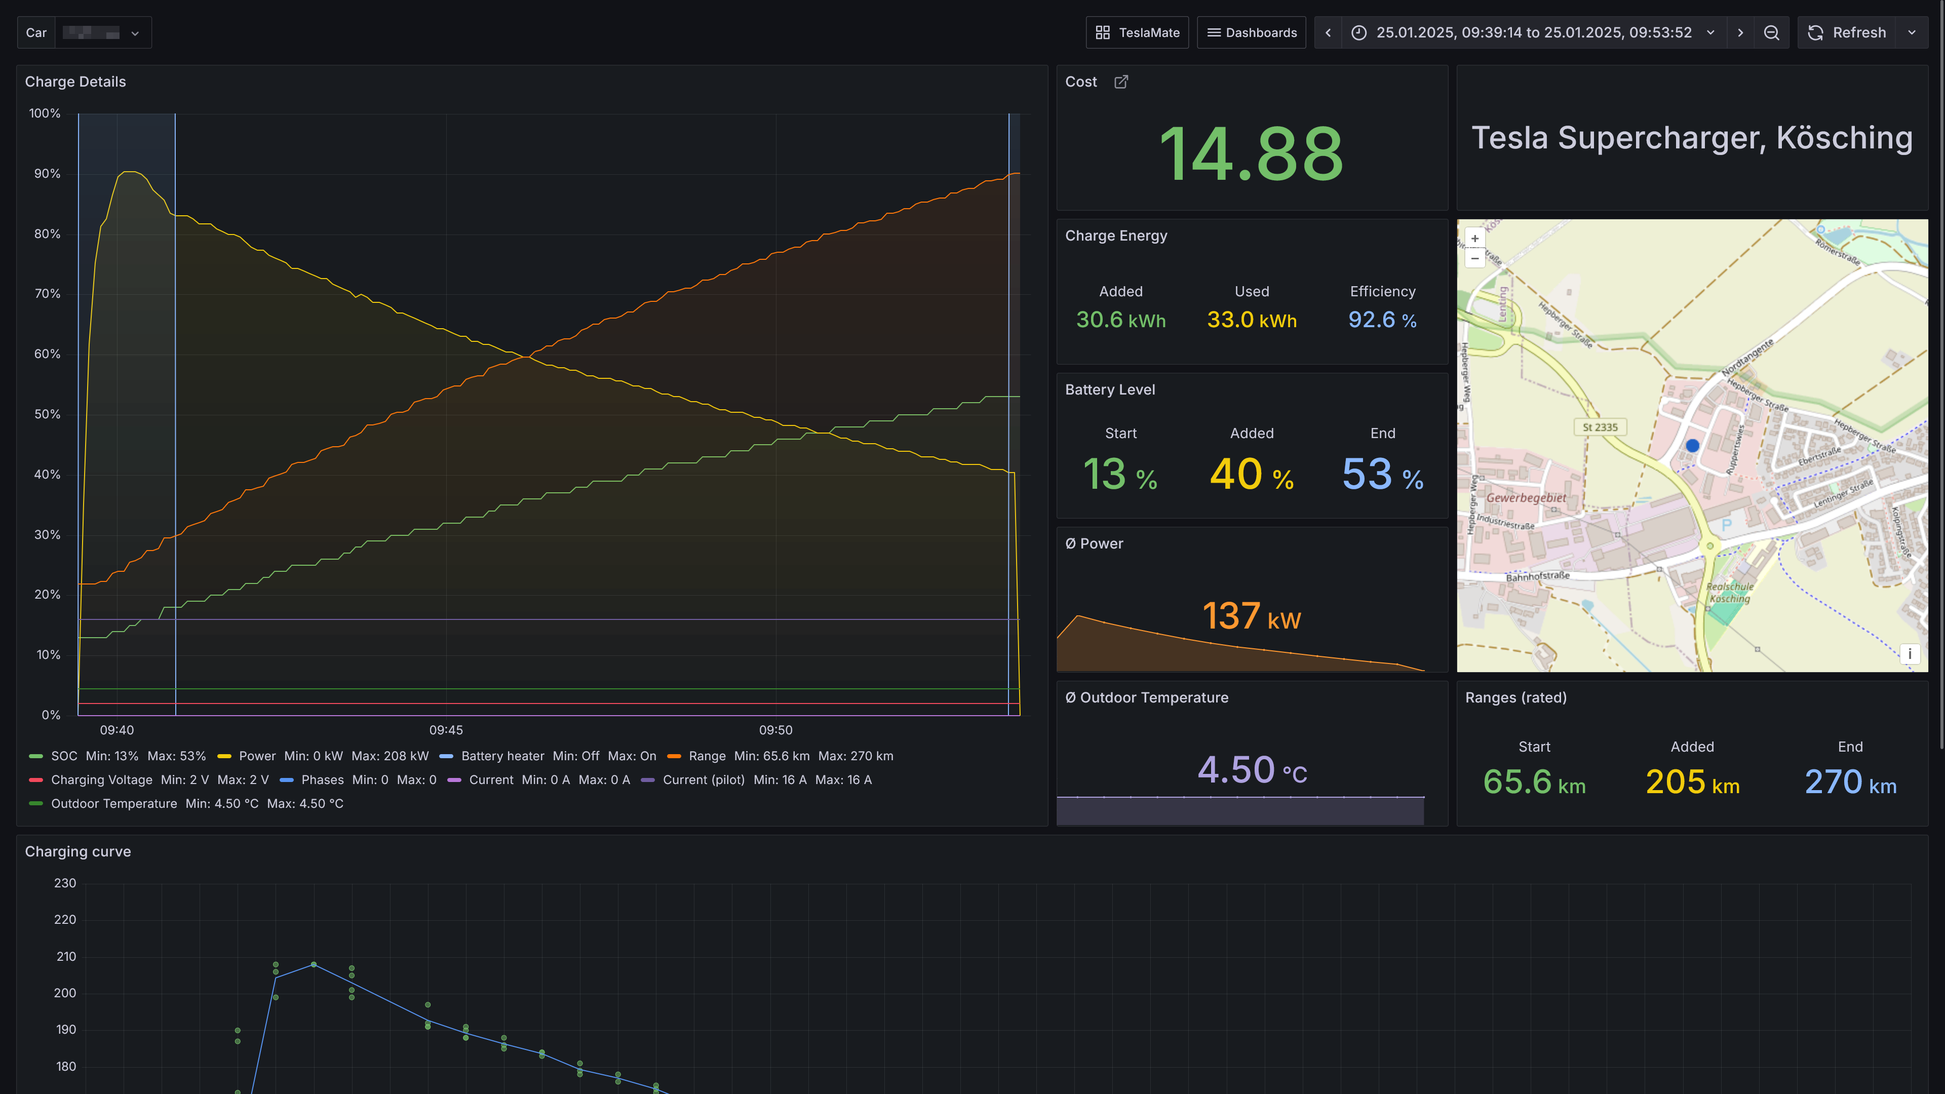Zoom in on the map

tap(1474, 239)
